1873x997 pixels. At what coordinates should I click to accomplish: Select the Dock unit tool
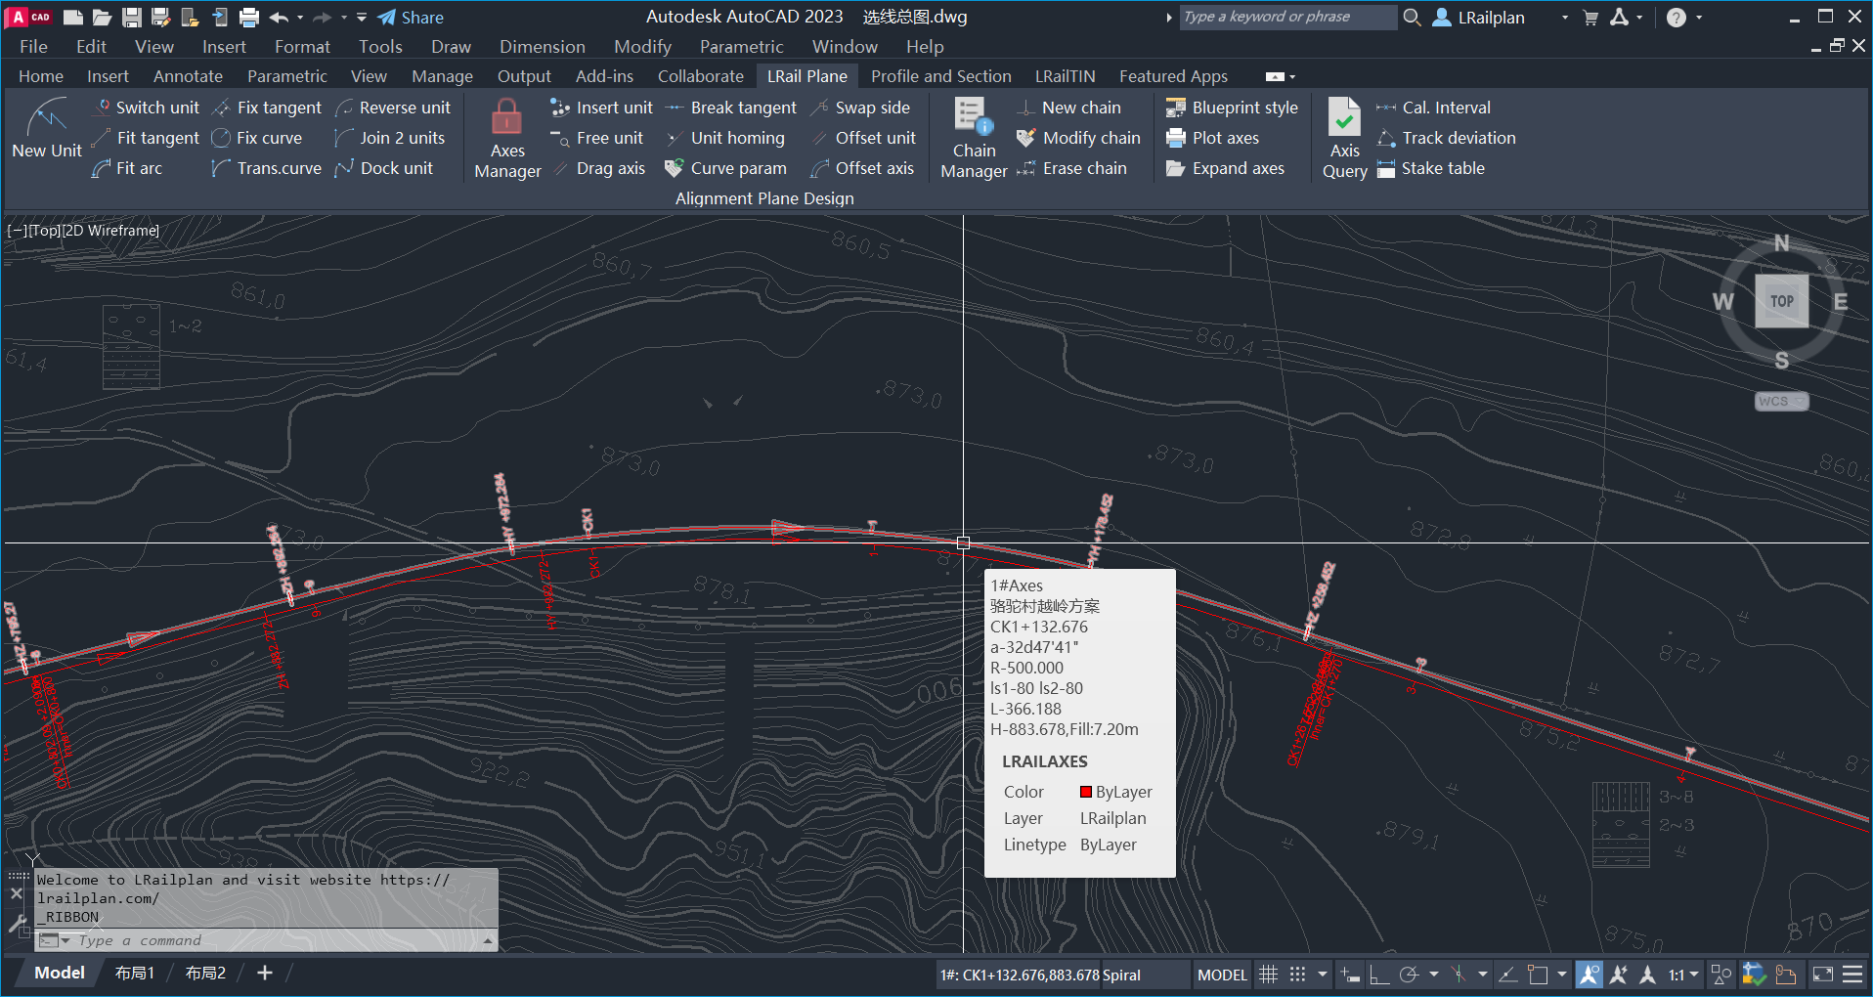click(384, 168)
